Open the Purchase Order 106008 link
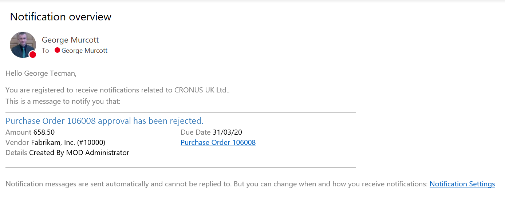 click(218, 142)
